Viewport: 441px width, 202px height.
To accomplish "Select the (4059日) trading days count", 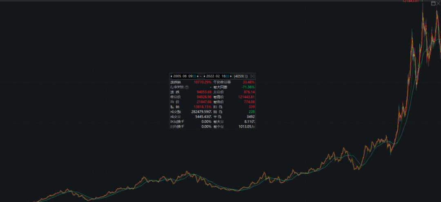I will [241, 76].
